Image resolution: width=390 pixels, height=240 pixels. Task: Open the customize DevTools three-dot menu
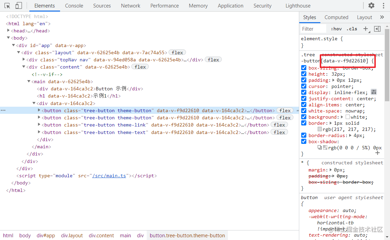click(x=384, y=5)
